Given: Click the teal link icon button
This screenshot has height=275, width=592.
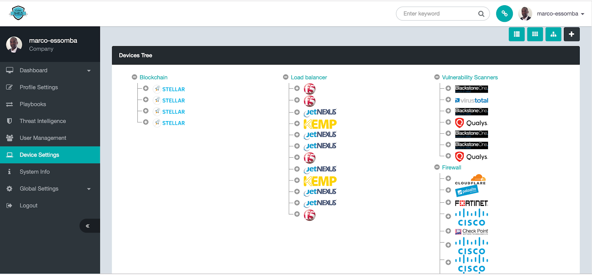Looking at the screenshot, I should (x=504, y=14).
